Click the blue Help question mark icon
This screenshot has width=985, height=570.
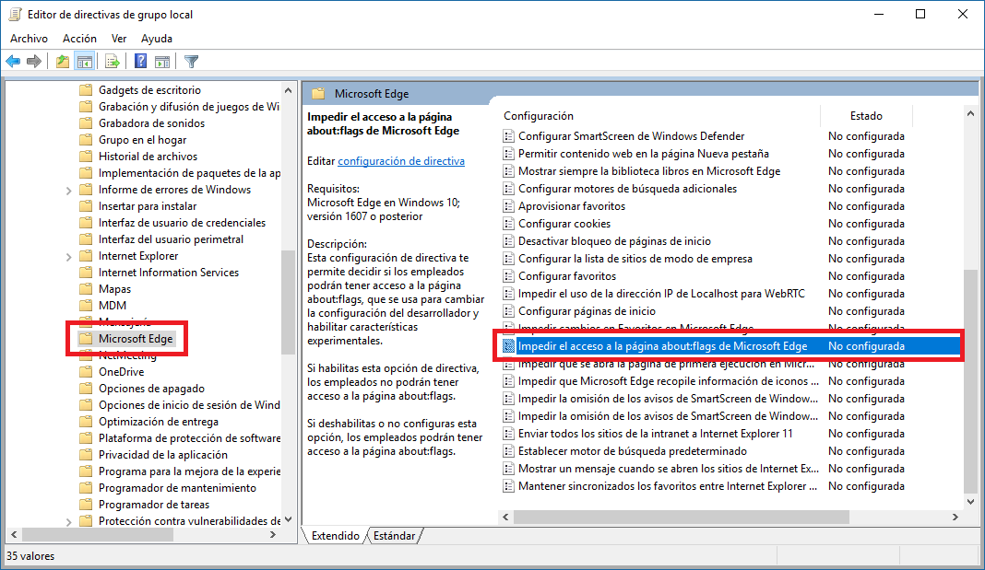pyautogui.click(x=141, y=62)
